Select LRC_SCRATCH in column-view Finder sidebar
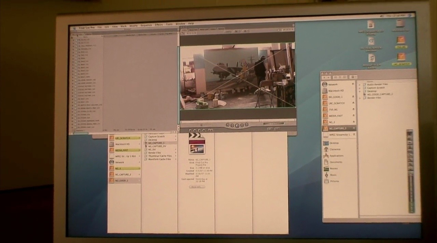 (x=125, y=138)
